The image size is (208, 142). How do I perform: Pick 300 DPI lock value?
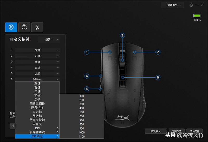point(82,104)
